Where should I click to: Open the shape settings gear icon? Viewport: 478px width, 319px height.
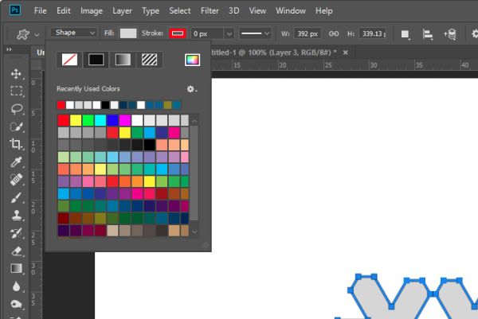475,33
